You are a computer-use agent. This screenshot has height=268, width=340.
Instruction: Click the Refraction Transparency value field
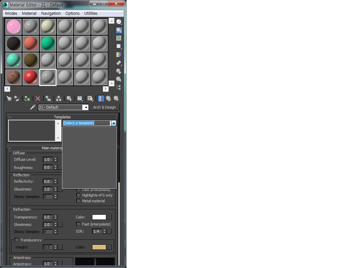[48, 217]
